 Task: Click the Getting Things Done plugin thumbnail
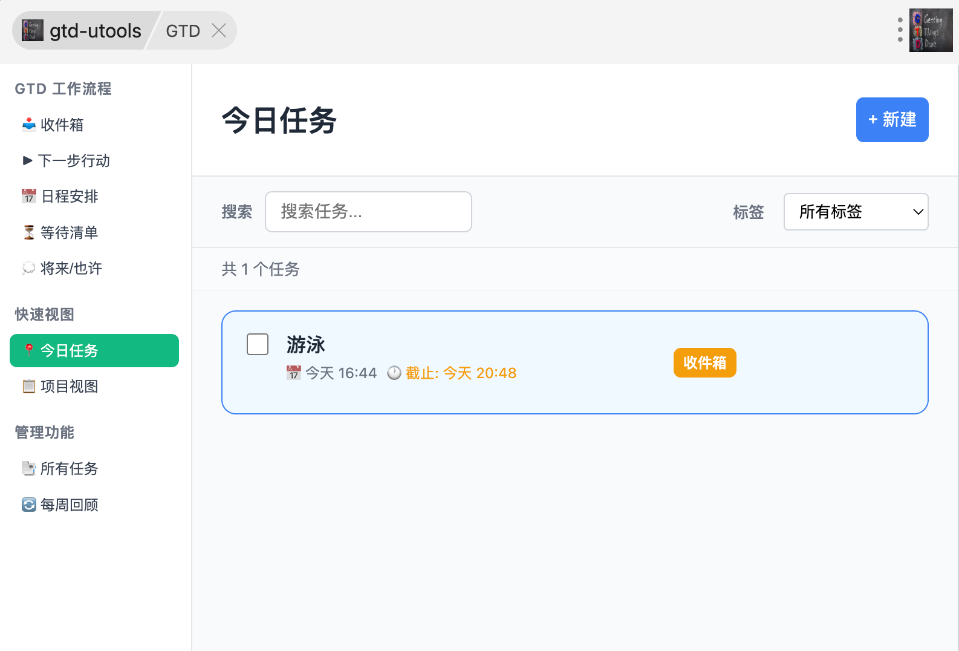(931, 30)
